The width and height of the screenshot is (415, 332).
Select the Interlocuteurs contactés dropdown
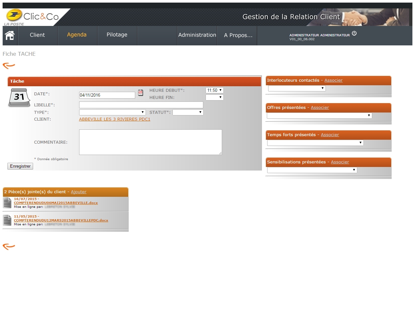(296, 89)
